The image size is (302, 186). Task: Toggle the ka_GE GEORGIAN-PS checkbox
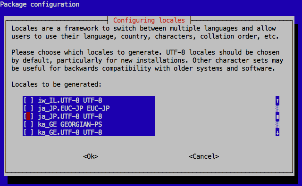tap(28, 124)
